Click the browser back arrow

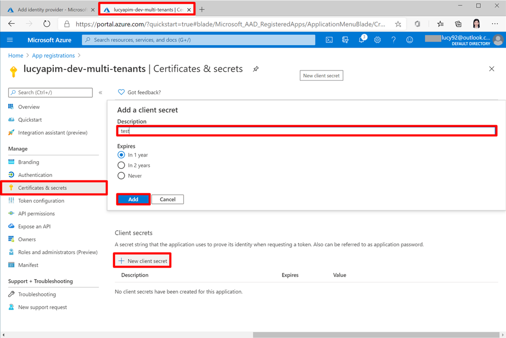pyautogui.click(x=12, y=24)
